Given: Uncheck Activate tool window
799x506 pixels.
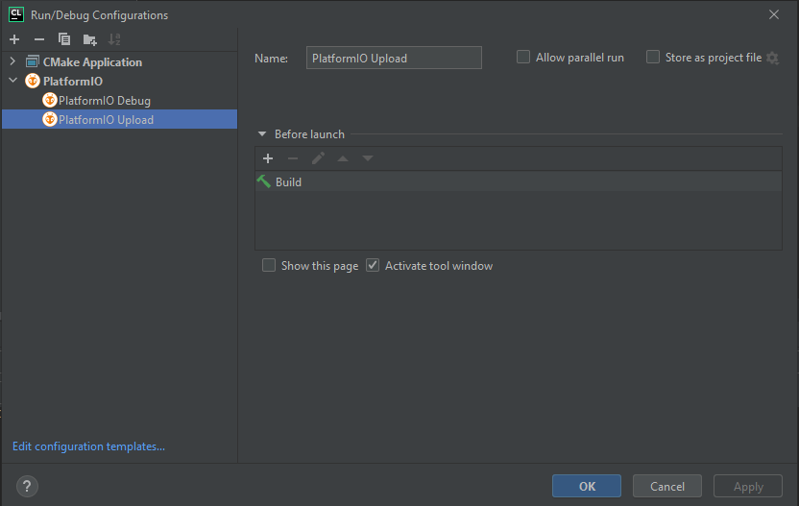Looking at the screenshot, I should [373, 265].
